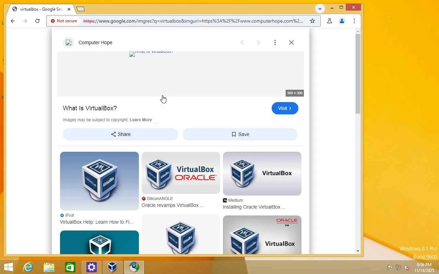This screenshot has width=439, height=274.
Task: Open the Windows Store taskbar icon
Action: pyautogui.click(x=70, y=267)
